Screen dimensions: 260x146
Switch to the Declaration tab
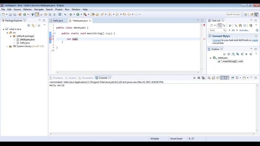point(86,78)
